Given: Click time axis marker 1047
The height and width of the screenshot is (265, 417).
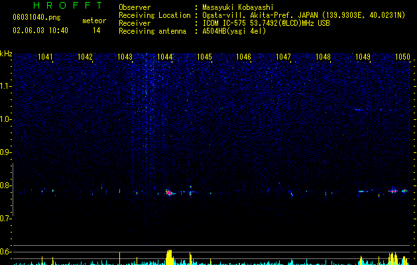Looking at the screenshot, I should tap(283, 56).
